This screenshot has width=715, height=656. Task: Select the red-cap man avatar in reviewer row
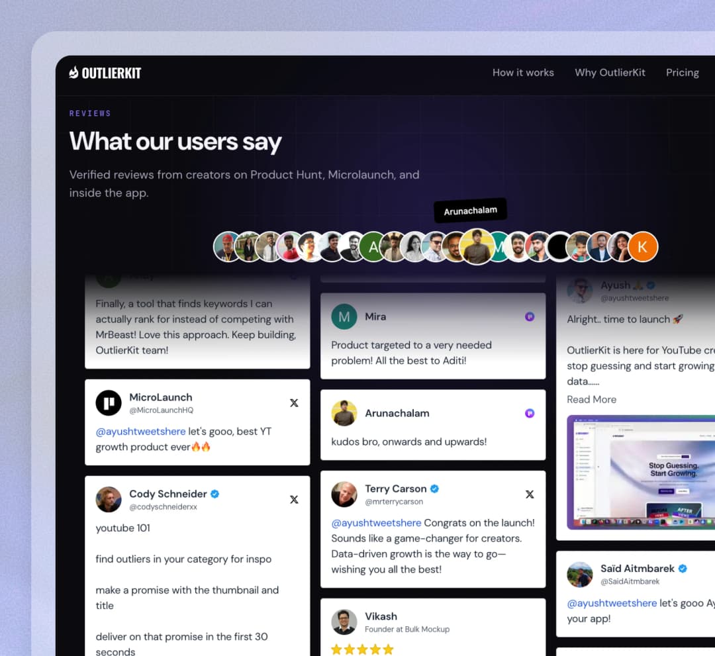226,247
